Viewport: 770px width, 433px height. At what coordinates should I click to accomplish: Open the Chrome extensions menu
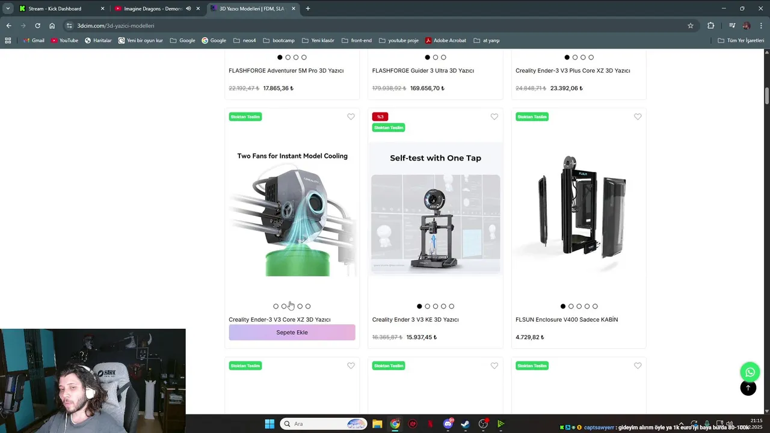point(710,26)
